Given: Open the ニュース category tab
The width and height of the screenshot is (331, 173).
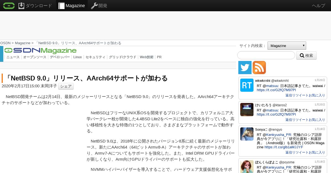Looking at the screenshot, I should click(13, 57).
